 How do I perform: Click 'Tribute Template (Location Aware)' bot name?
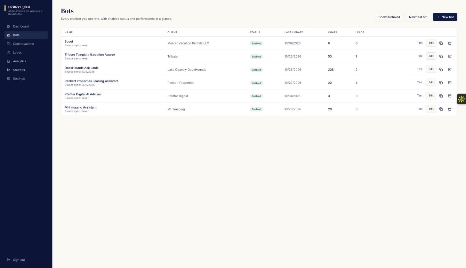point(90,55)
